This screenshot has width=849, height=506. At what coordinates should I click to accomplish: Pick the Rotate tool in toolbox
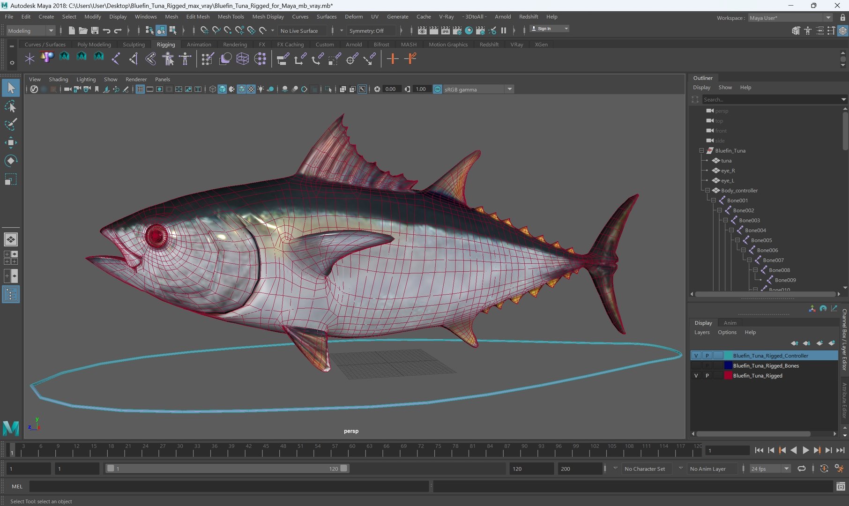click(x=10, y=161)
